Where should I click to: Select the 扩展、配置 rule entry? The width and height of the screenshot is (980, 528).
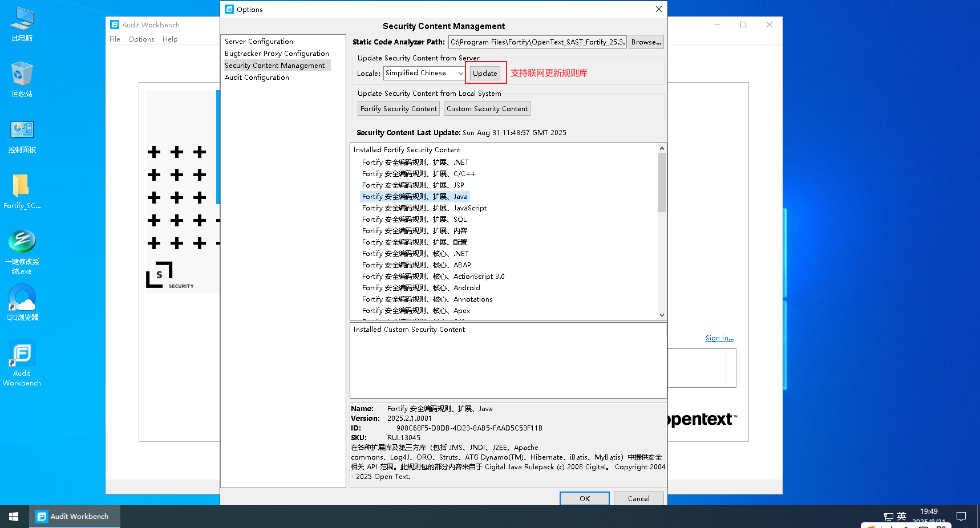pos(415,242)
